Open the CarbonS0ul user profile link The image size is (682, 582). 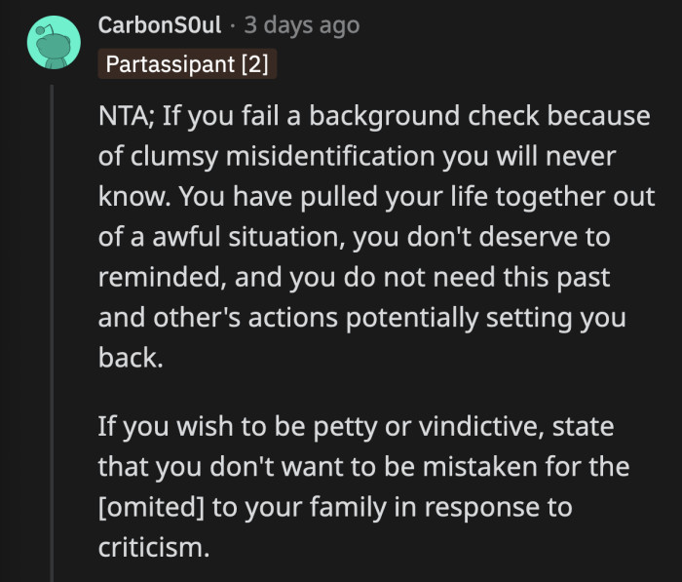point(160,24)
